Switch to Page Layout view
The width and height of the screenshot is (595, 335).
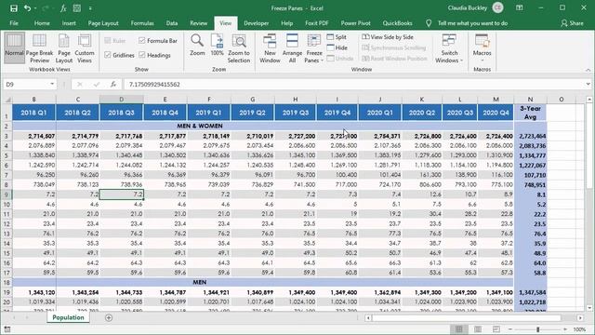point(64,48)
